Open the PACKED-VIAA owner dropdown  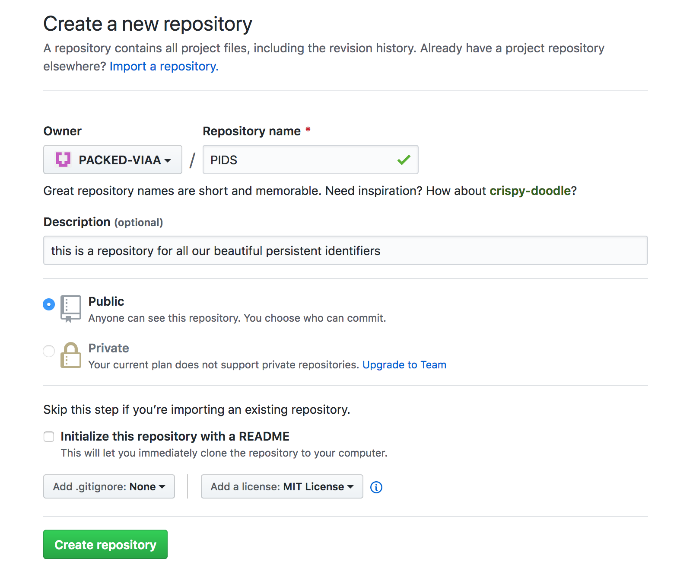(113, 160)
